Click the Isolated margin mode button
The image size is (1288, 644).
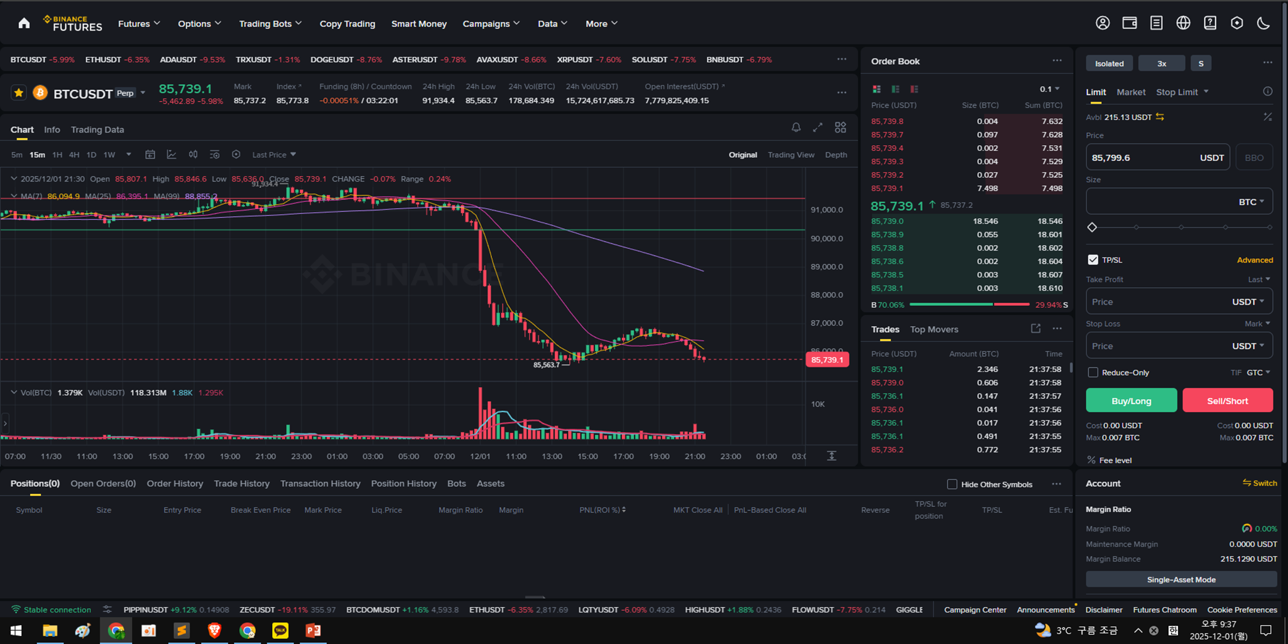coord(1110,63)
